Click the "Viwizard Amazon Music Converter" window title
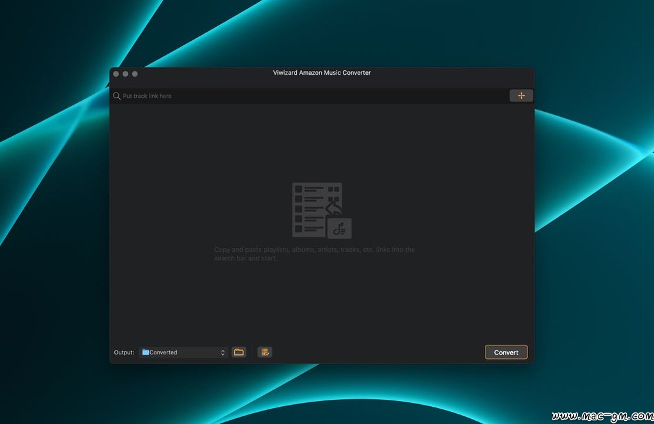 (x=322, y=73)
